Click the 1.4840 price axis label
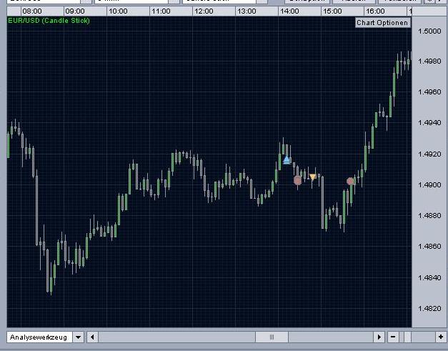The image size is (448, 351). tap(429, 277)
